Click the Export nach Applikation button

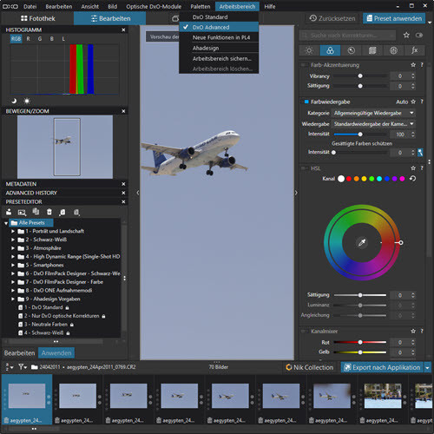(x=382, y=367)
